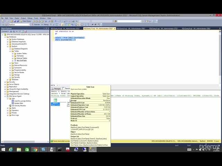This screenshot has width=222, height=166.
Task: Open the Window menu
Action: (43, 18)
